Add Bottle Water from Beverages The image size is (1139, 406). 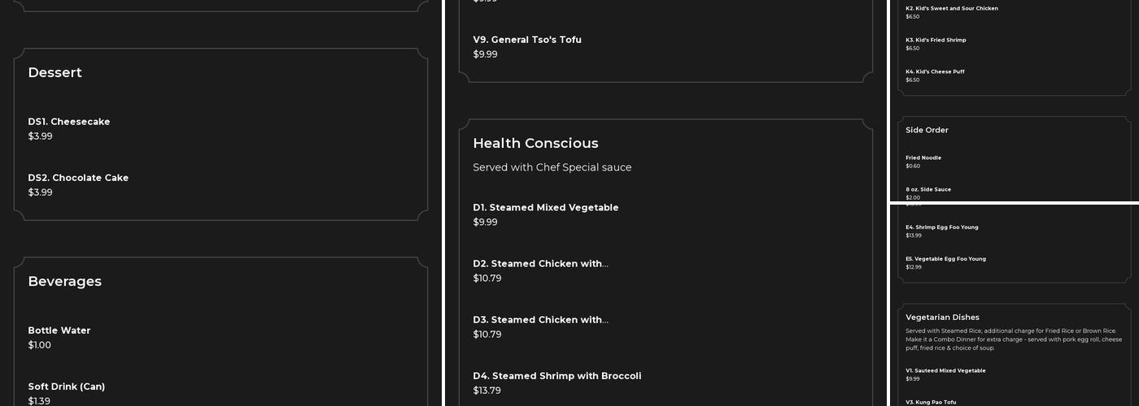[x=59, y=330]
